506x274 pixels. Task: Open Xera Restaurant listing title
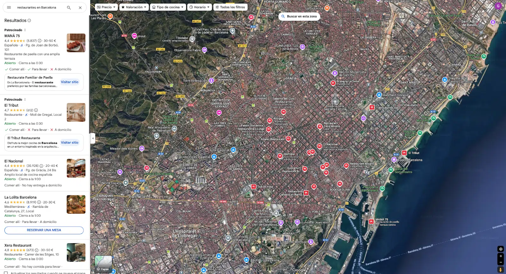click(x=18, y=245)
